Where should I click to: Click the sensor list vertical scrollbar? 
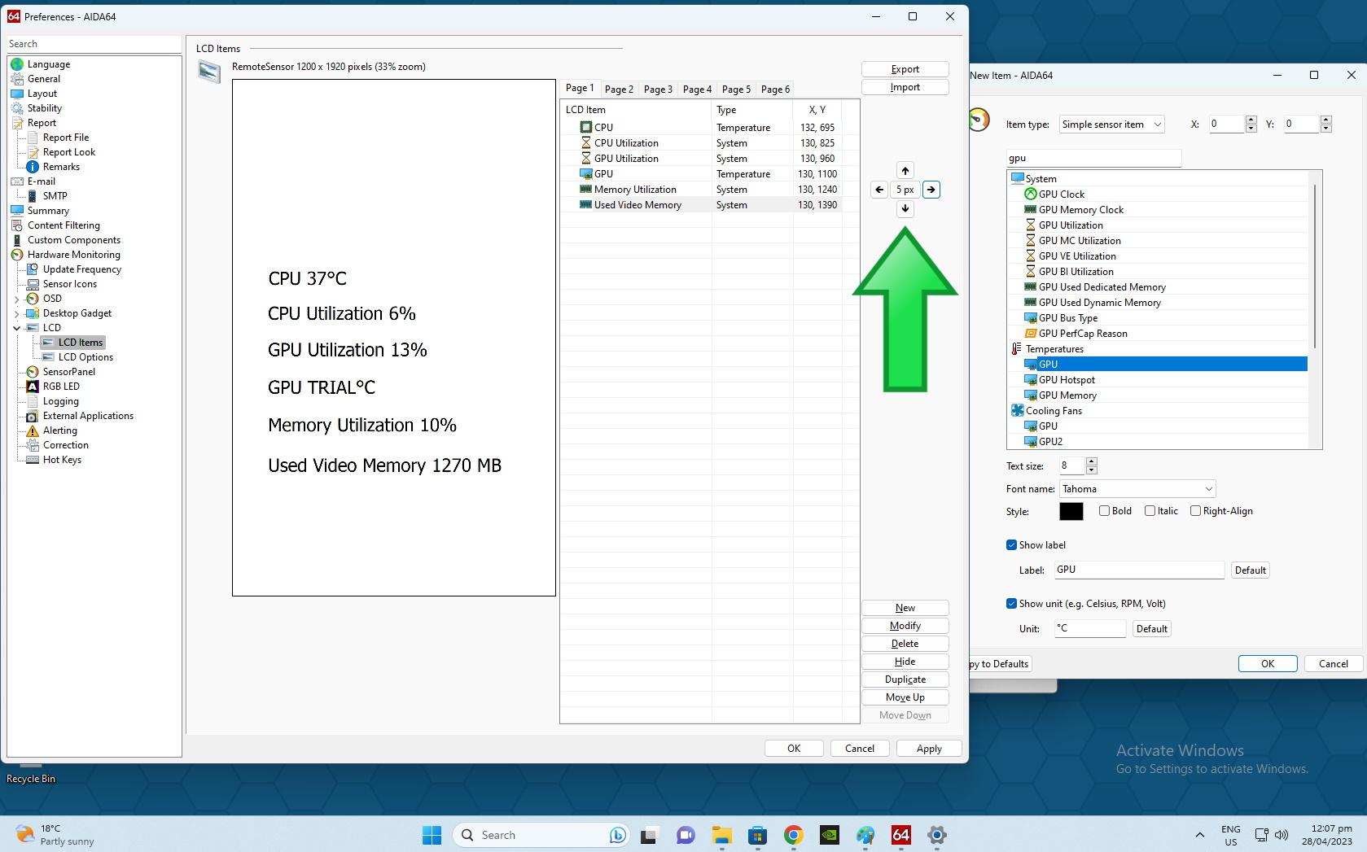(1315, 267)
